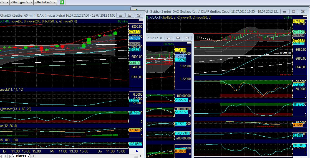Viewport: 310px width, 158px height.
Task: Click the '60 mins' label in the small chart
Action: tap(169, 44)
